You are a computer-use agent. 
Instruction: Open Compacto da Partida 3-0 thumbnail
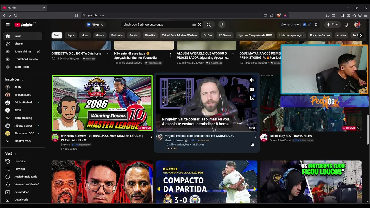[x=206, y=182]
